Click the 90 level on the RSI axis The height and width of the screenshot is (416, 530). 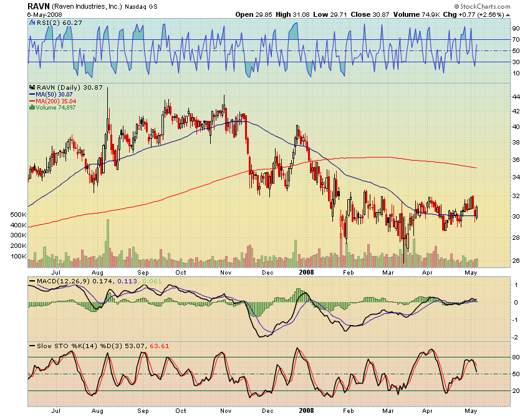point(516,29)
